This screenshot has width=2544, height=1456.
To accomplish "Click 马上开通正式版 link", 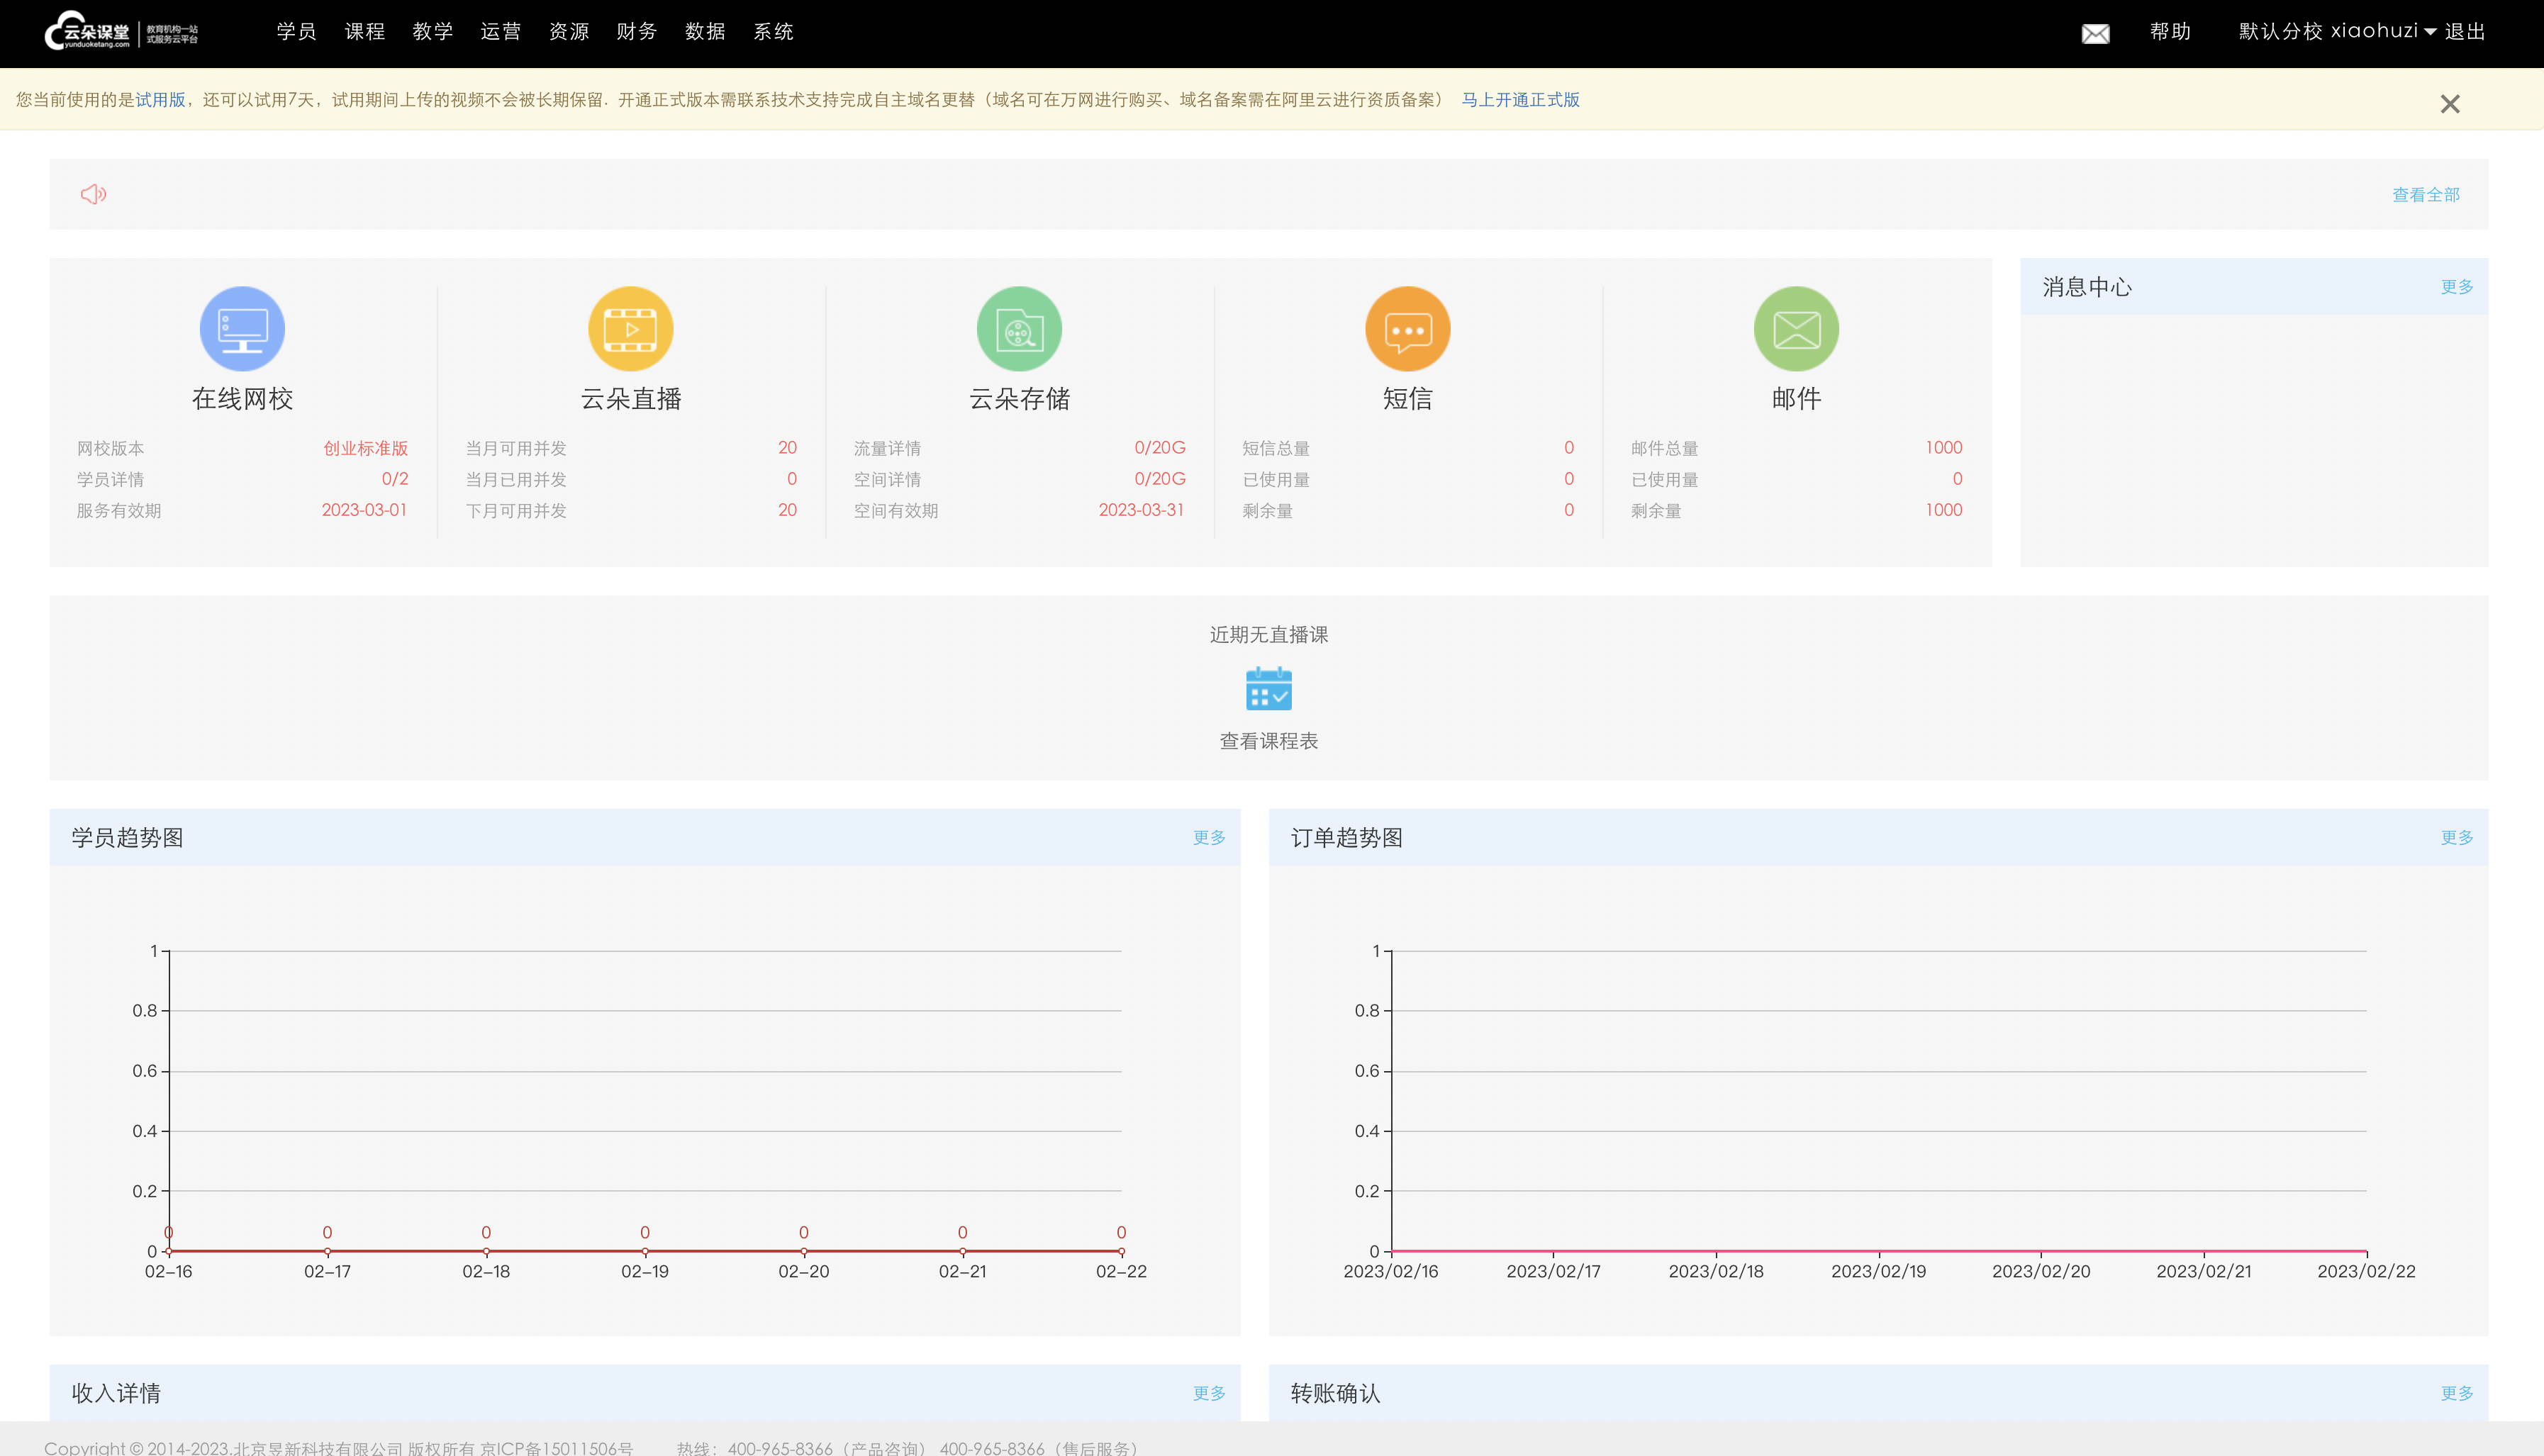I will [x=1520, y=100].
